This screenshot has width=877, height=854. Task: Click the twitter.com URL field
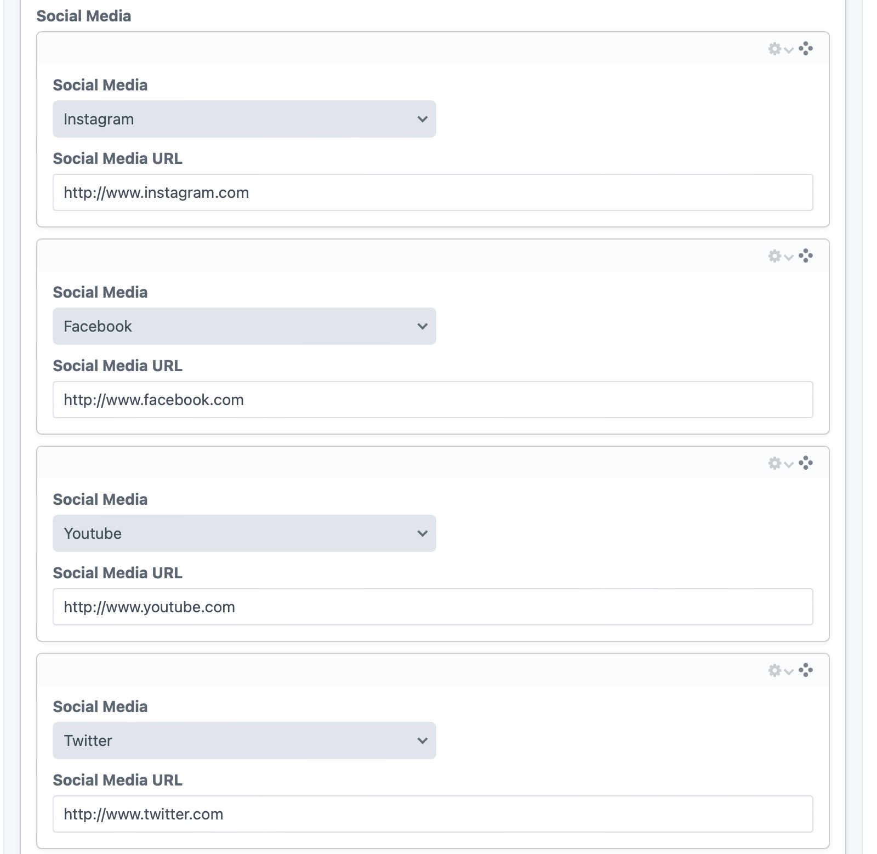tap(432, 814)
